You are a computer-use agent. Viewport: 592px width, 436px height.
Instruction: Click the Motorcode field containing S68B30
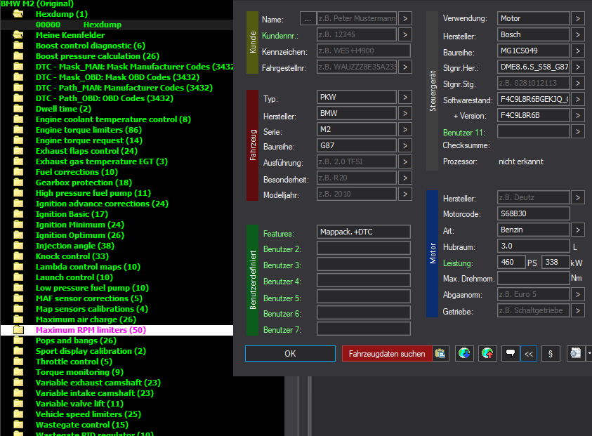(533, 213)
